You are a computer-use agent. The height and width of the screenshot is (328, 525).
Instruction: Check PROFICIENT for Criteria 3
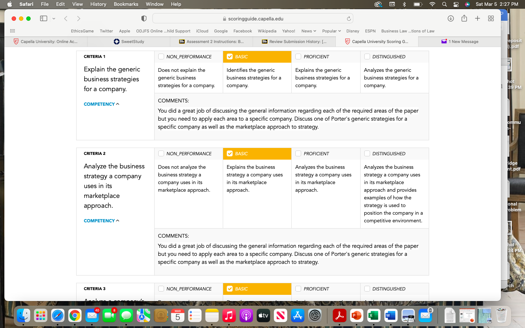click(x=298, y=289)
